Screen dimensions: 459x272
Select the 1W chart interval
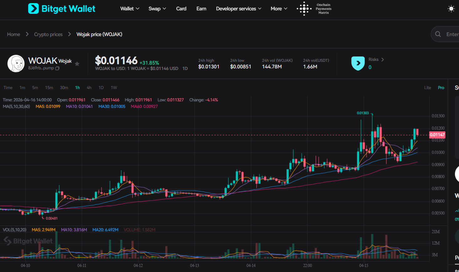[114, 88]
